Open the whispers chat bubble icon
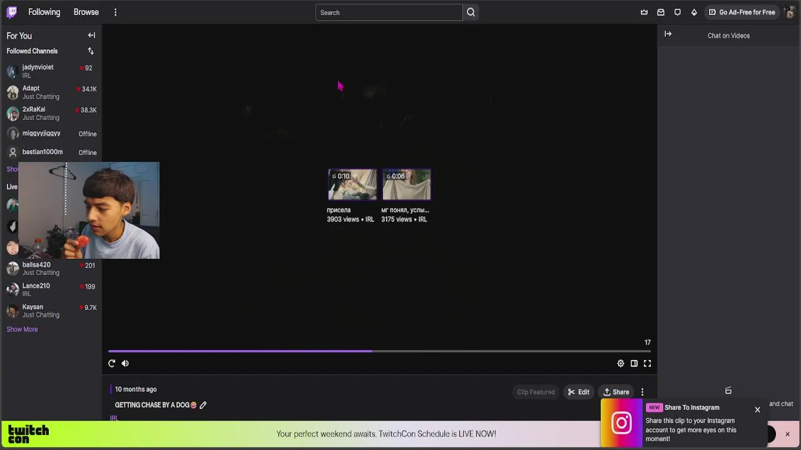Image resolution: width=801 pixels, height=450 pixels. pos(677,12)
